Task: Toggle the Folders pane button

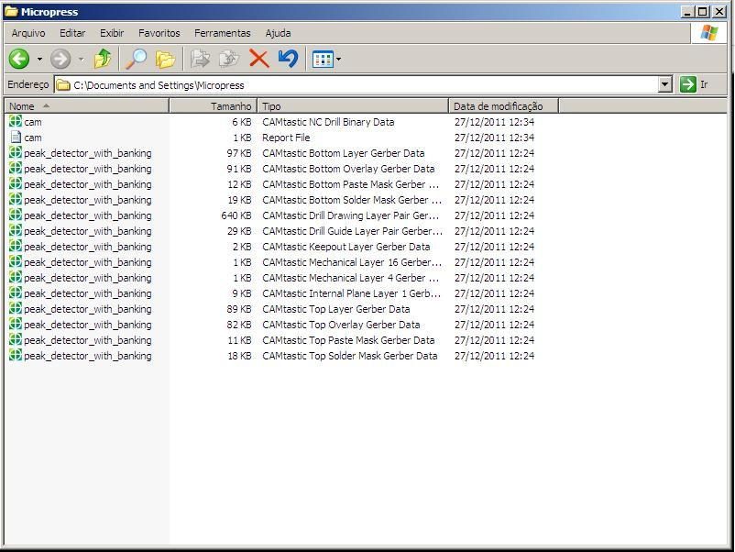Action: point(165,59)
